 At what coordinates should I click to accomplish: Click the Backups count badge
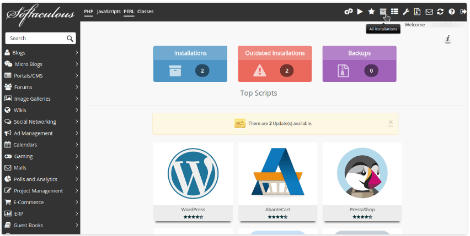(x=371, y=70)
